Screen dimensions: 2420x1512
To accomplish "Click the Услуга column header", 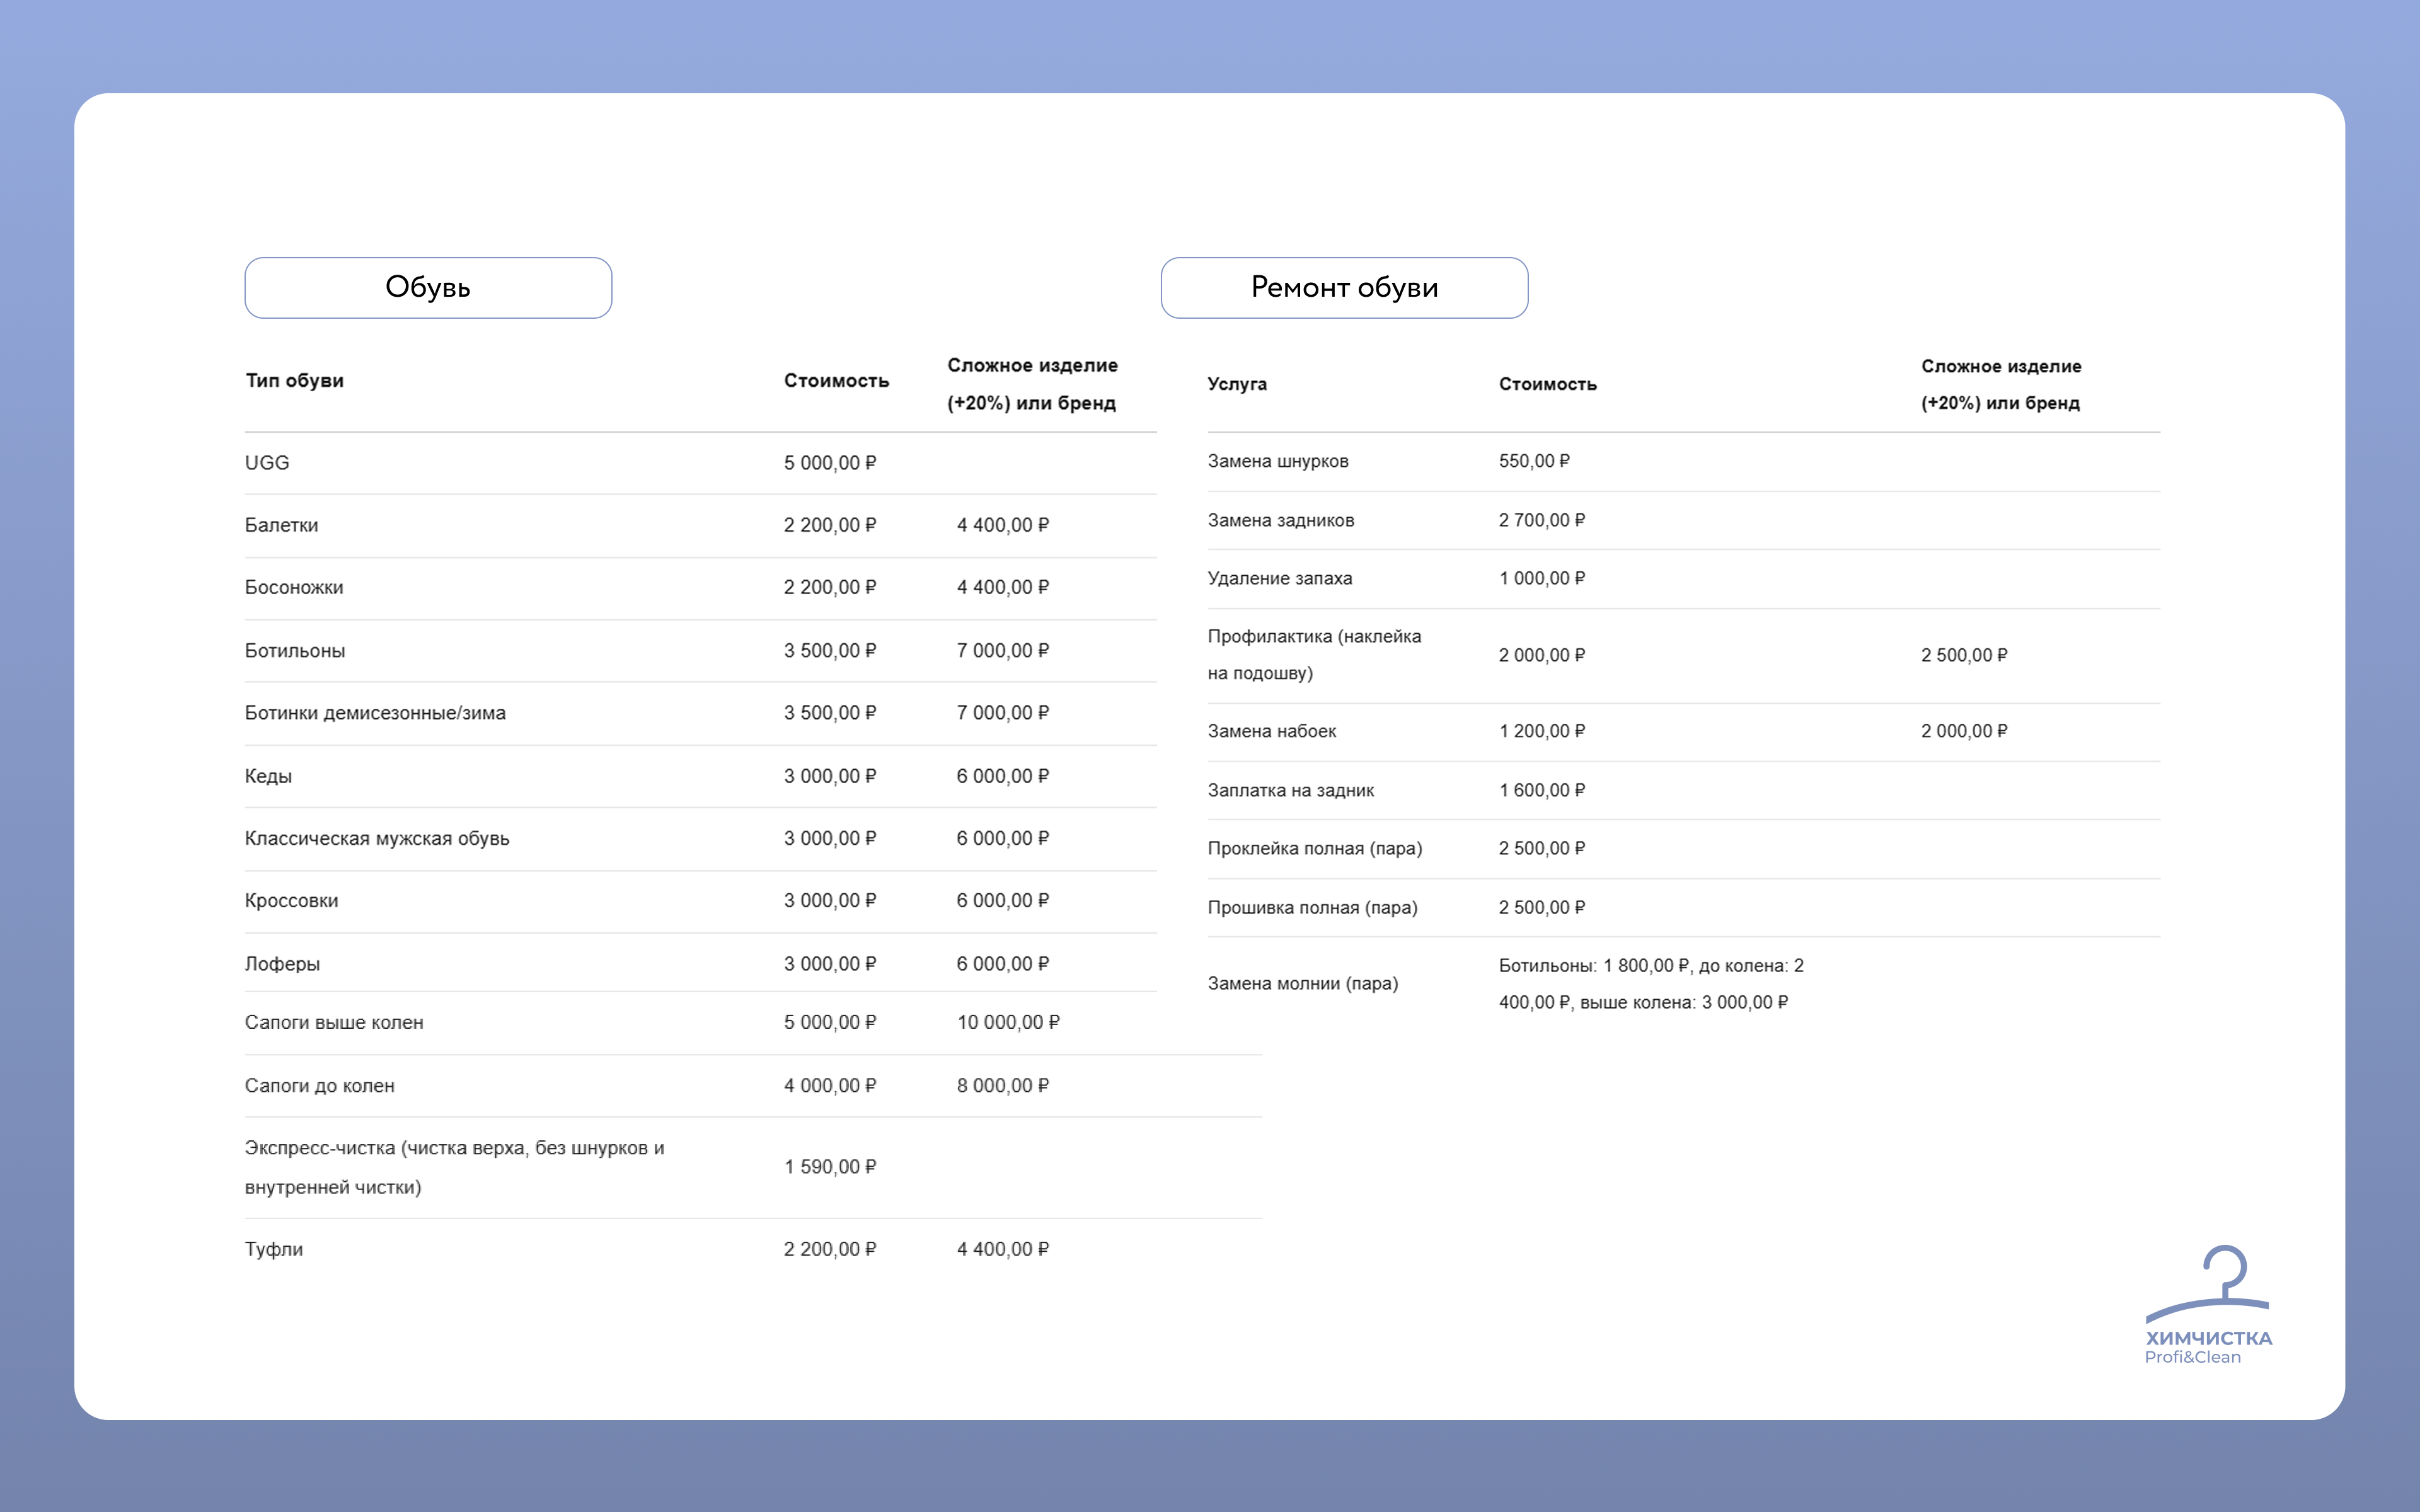I will point(1236,384).
